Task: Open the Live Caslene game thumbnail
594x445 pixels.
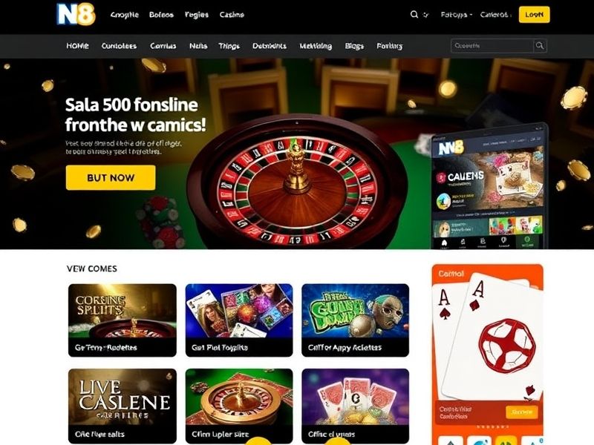Action: pos(123,406)
